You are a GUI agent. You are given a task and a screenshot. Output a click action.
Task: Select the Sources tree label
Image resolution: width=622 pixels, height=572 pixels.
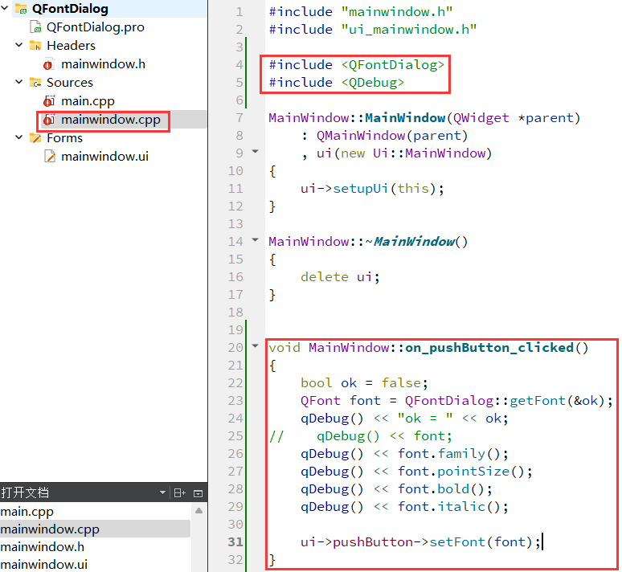[x=70, y=83]
